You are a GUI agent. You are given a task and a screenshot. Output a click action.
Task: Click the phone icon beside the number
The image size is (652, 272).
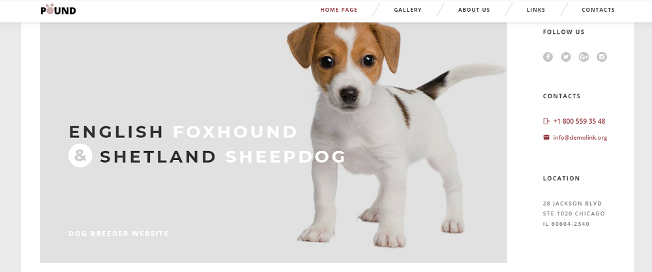point(546,121)
